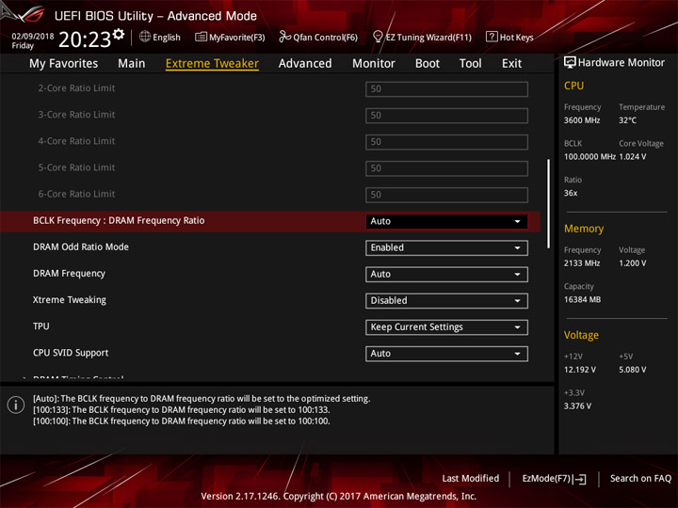Screen dimensions: 678x508
Task: Click the vertical scrollbar of settings list
Action: pos(549,204)
